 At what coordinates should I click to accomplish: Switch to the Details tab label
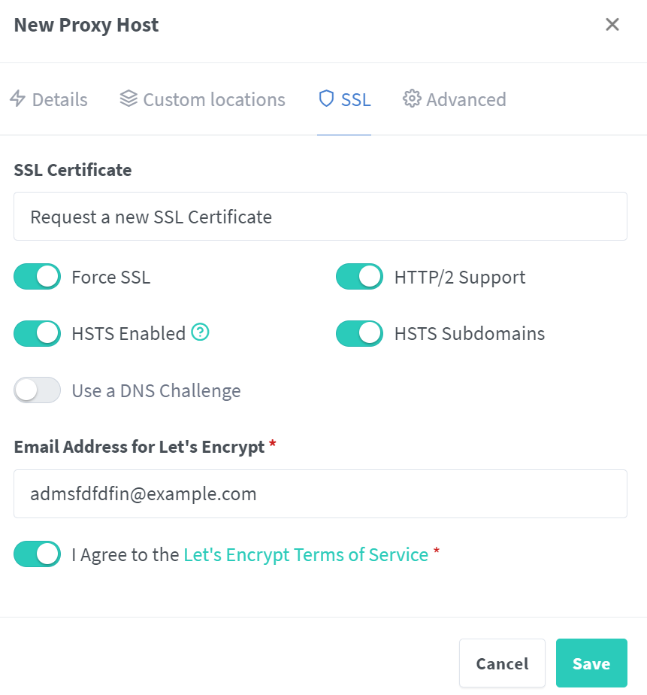(60, 99)
